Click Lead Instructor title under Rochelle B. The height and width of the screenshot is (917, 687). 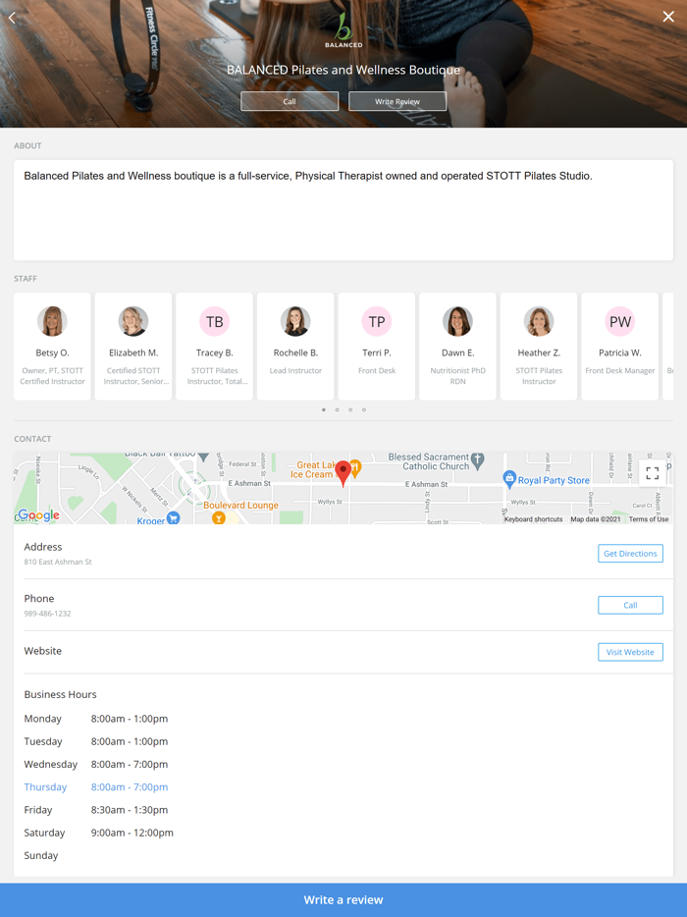click(x=295, y=371)
